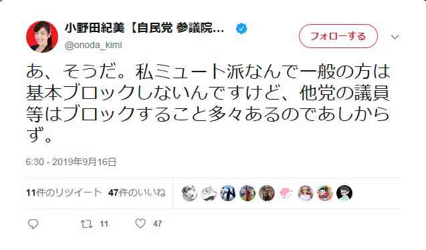Open the fifth liker avatar in brown tones
The width and height of the screenshot is (426, 250).
[x=267, y=193]
